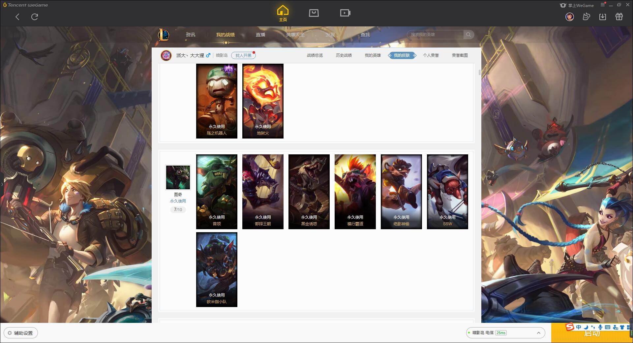Open the 查找 search tab
Viewport: 633px width, 343px height.
coord(365,35)
